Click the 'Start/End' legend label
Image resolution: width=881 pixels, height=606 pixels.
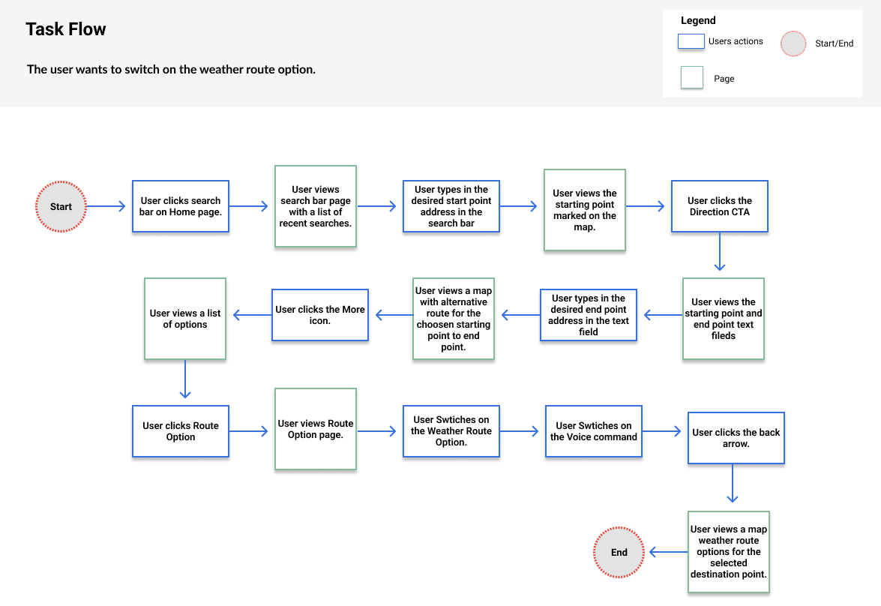click(834, 43)
